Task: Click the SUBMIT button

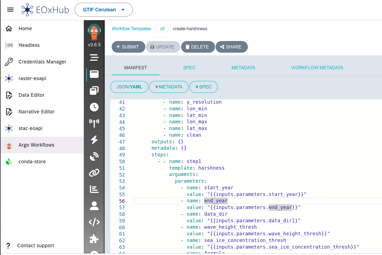Action: (x=128, y=47)
